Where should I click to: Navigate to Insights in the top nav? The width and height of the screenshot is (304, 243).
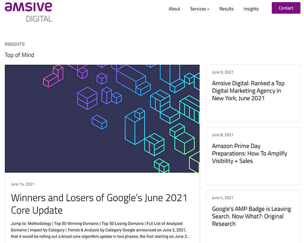click(x=251, y=9)
